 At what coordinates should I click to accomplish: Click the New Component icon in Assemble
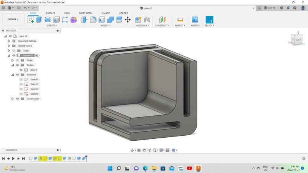pyautogui.click(x=138, y=20)
